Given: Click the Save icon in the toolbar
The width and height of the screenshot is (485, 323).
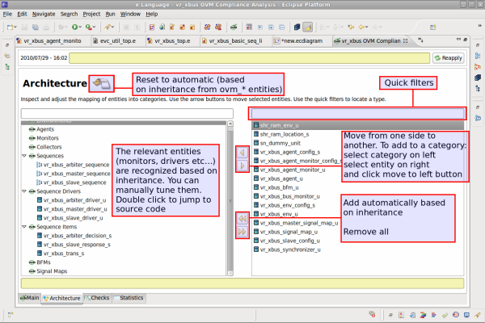Looking at the screenshot, I should click(x=24, y=27).
